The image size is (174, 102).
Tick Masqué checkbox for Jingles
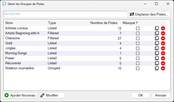[138, 48]
